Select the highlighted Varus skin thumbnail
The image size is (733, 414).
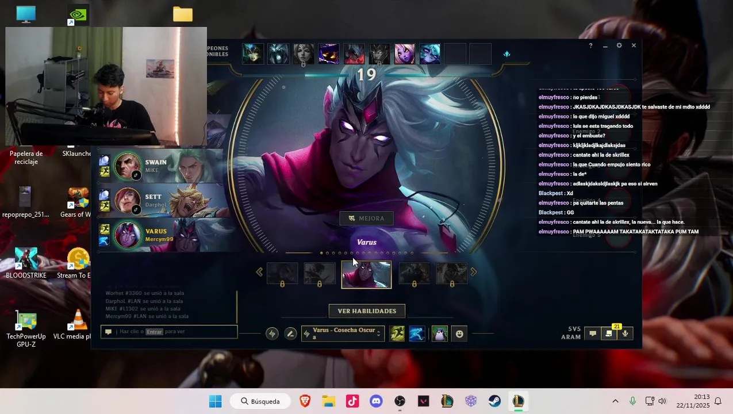coord(366,274)
